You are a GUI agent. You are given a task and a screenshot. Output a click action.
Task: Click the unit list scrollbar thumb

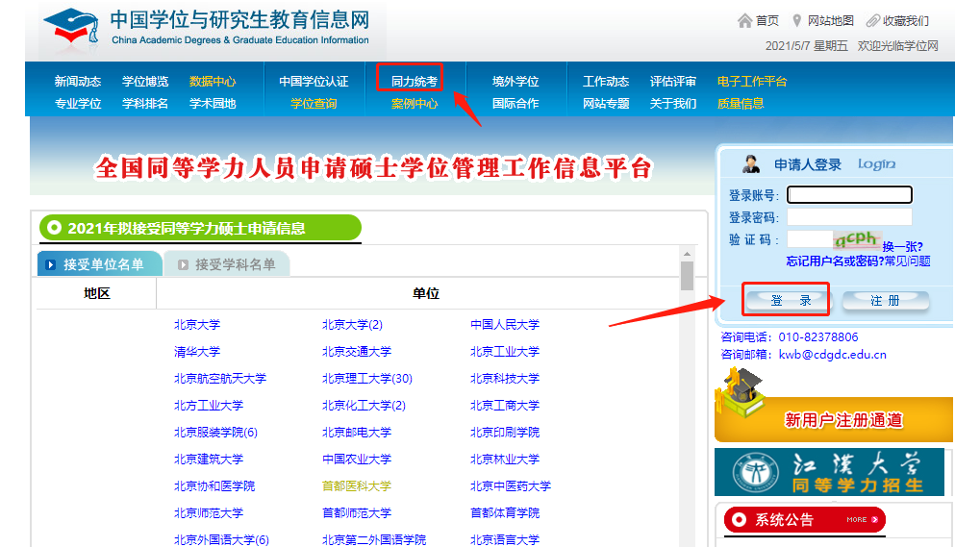(x=687, y=276)
